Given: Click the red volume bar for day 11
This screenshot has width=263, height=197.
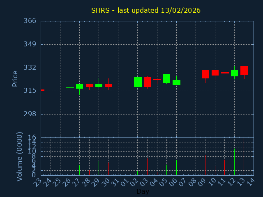Looking at the screenshot, I should pyautogui.click(x=225, y=167).
